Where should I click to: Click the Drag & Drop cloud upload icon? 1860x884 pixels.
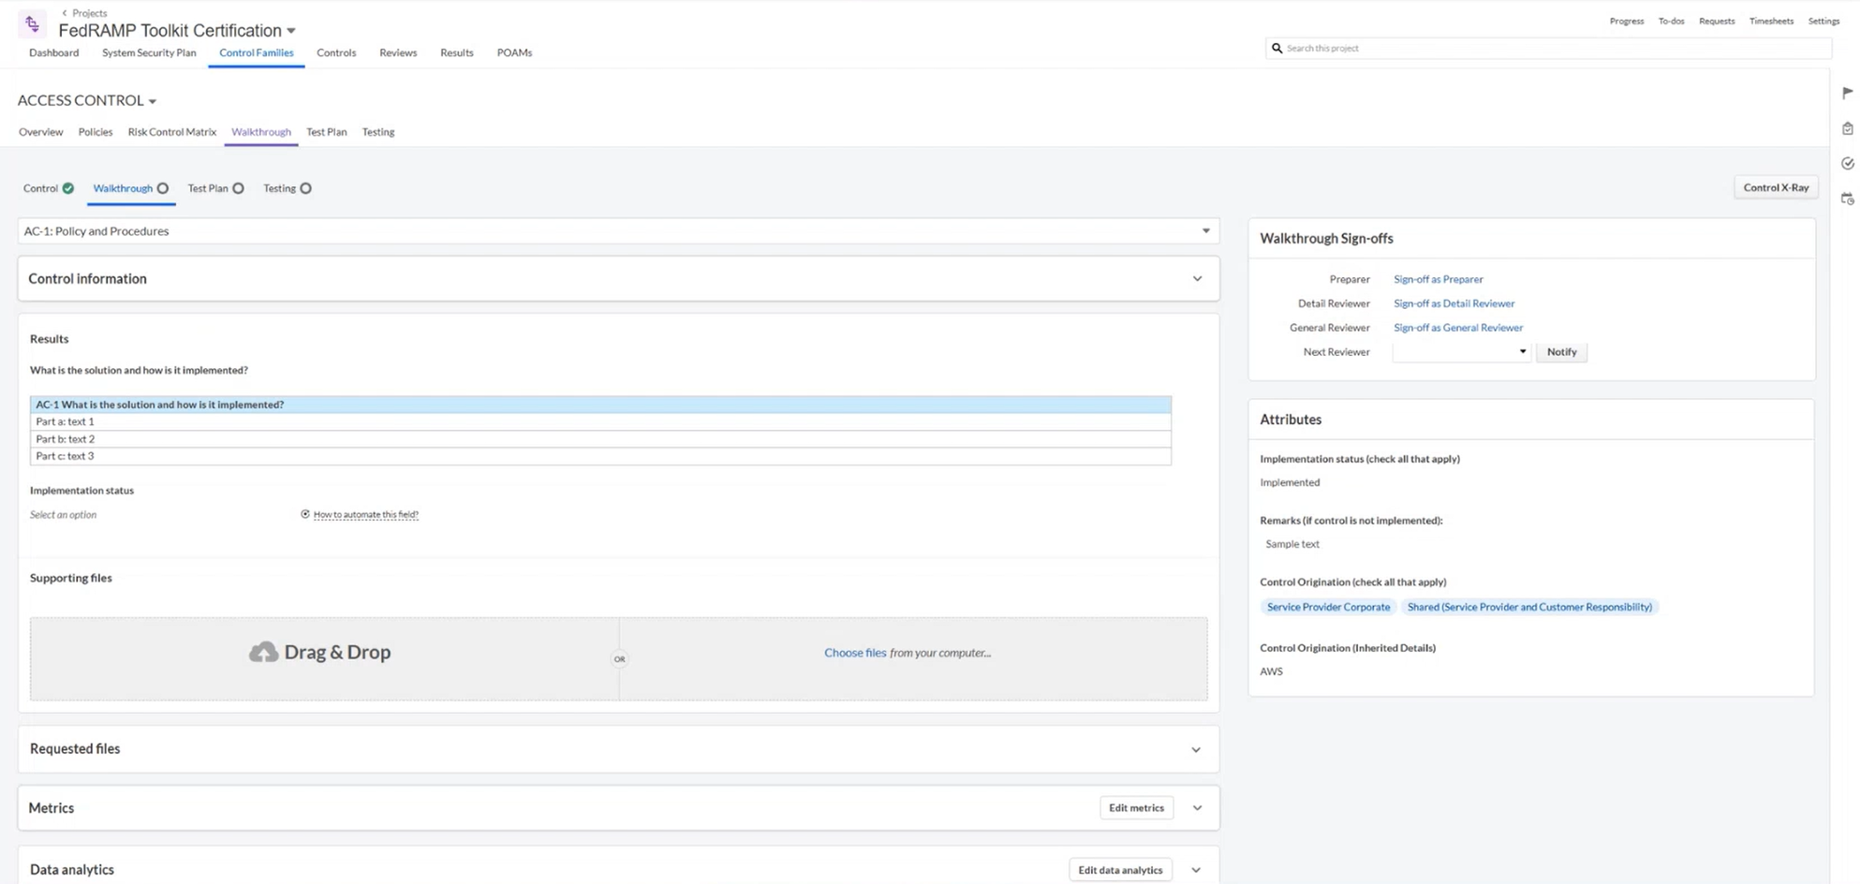tap(263, 653)
